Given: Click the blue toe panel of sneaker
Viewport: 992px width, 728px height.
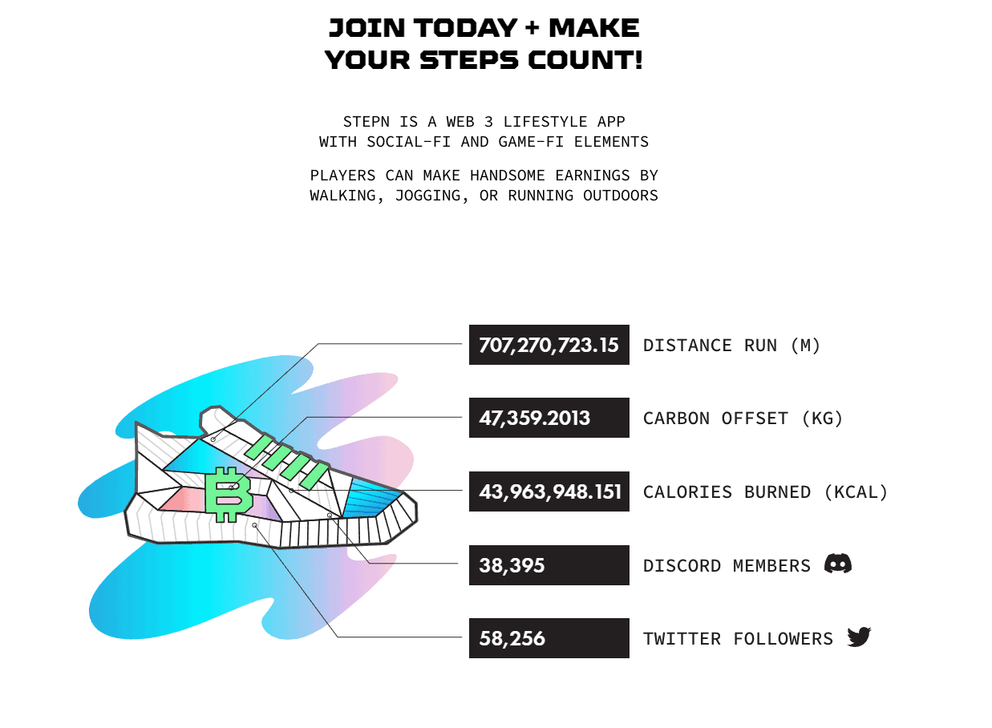Looking at the screenshot, I should coord(371,499).
